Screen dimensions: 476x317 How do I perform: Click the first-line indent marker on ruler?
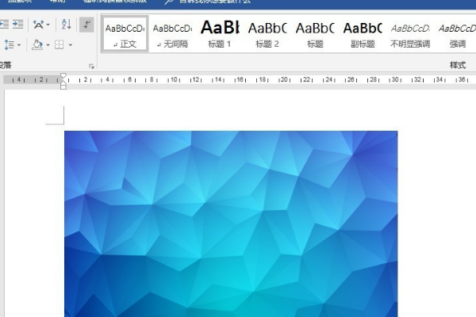(63, 75)
